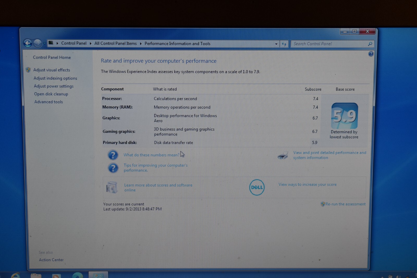This screenshot has height=278, width=417.
Task: Open Control Panel Home
Action: click(x=52, y=57)
